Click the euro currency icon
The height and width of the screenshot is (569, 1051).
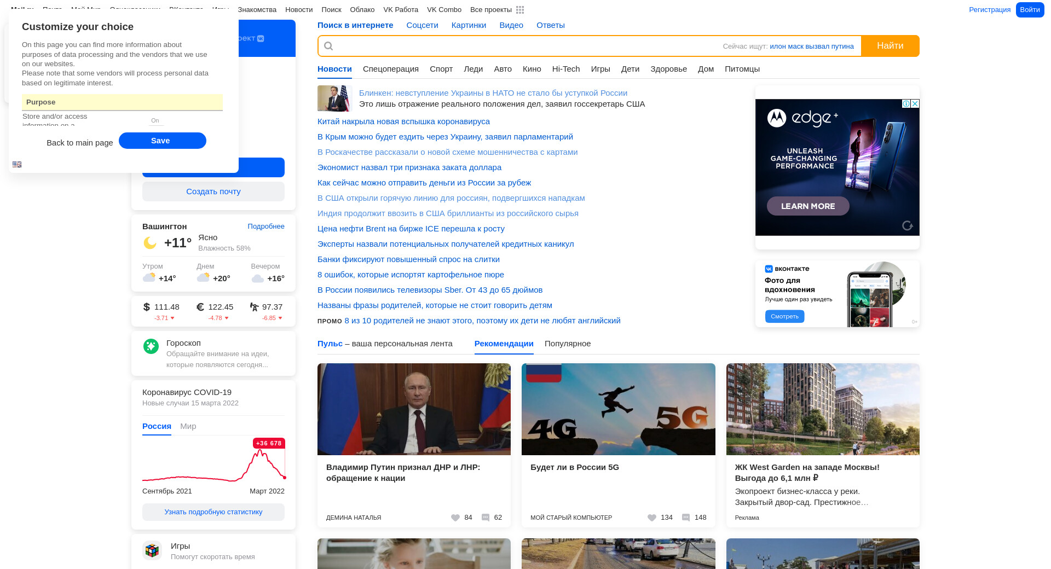point(200,307)
